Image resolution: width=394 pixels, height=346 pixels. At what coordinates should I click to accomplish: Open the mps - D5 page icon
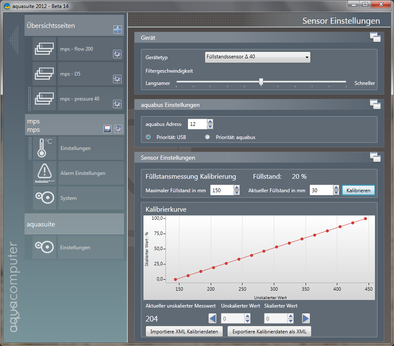tap(44, 74)
